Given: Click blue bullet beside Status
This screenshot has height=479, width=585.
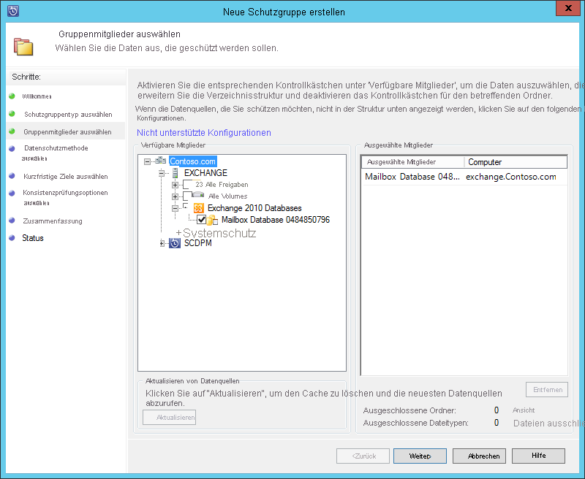Looking at the screenshot, I should (12, 237).
